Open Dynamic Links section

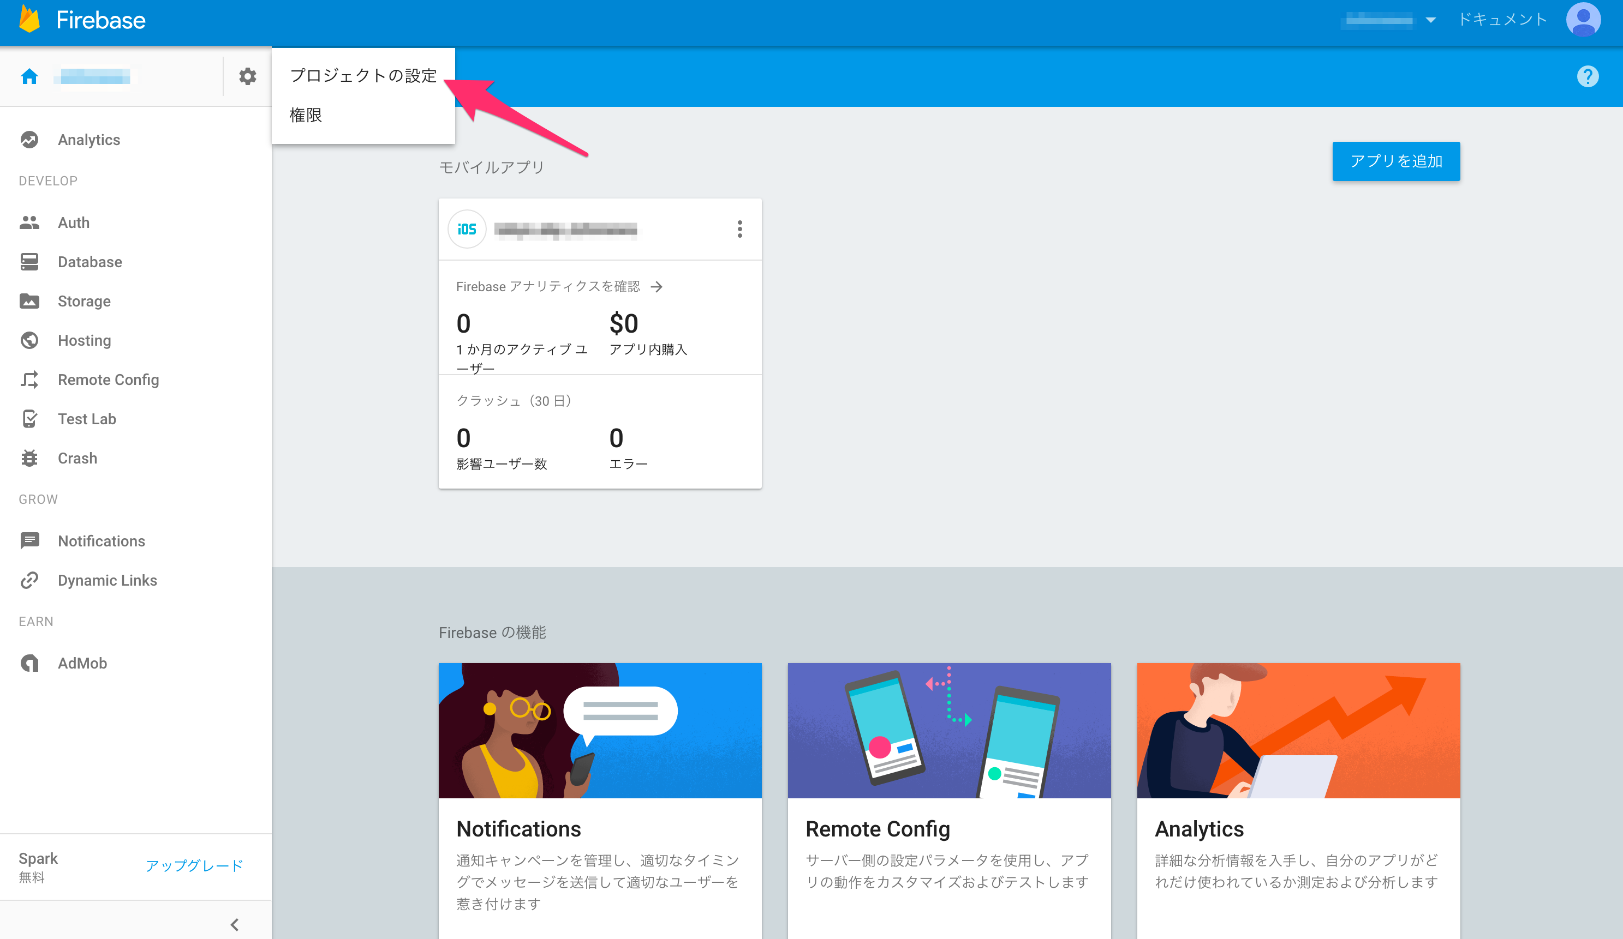coord(108,581)
